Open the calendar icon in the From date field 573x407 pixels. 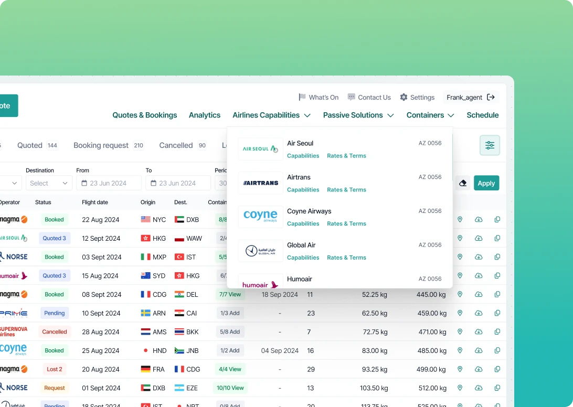(84, 183)
